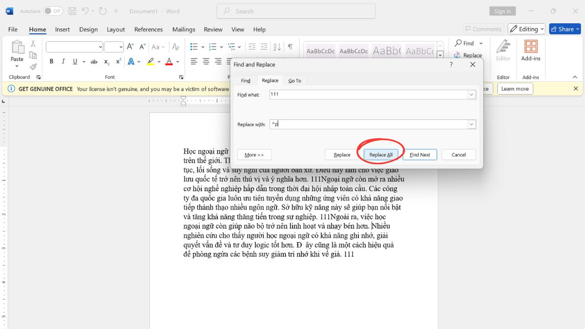Click the Sort A-Z icon

[277, 47]
